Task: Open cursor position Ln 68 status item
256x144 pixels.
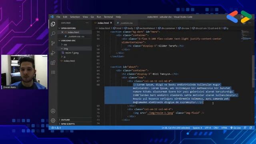Action: point(176,128)
